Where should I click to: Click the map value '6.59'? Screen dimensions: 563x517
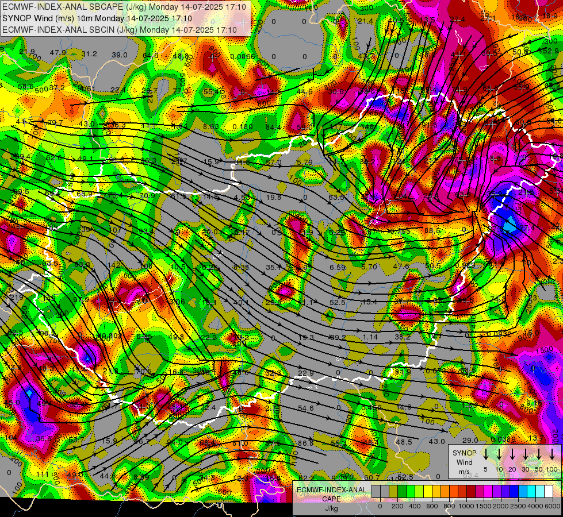(x=338, y=267)
